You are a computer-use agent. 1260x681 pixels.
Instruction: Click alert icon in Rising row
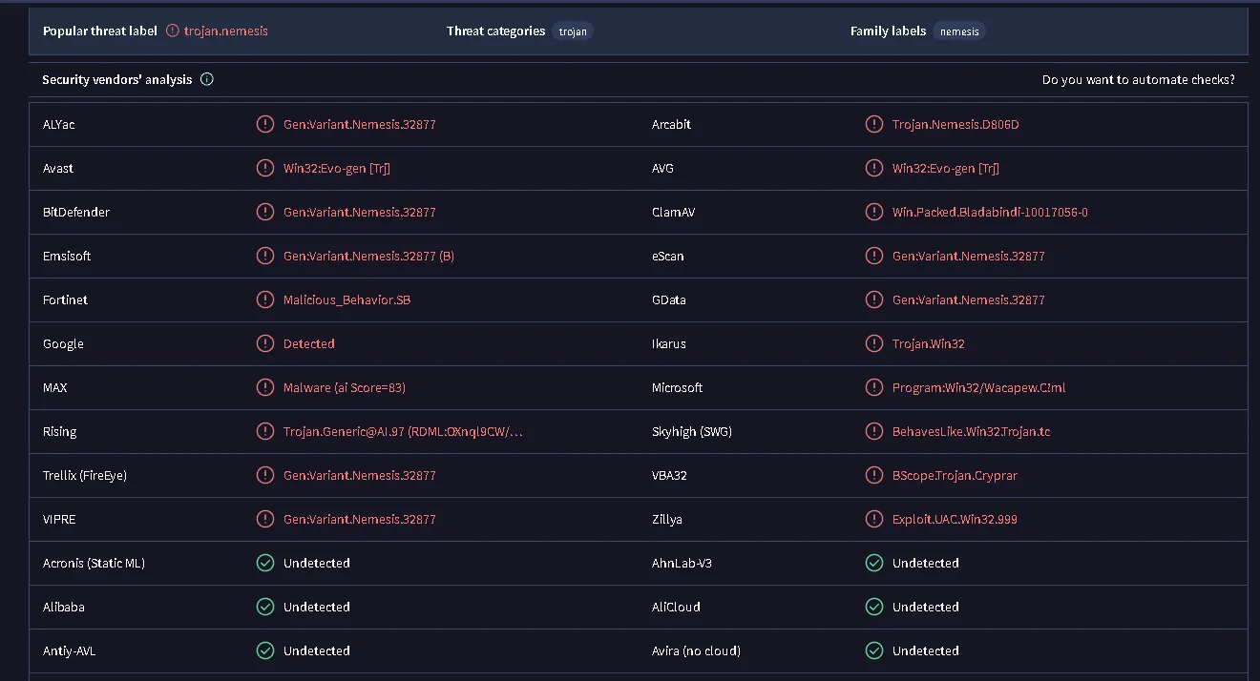(265, 431)
